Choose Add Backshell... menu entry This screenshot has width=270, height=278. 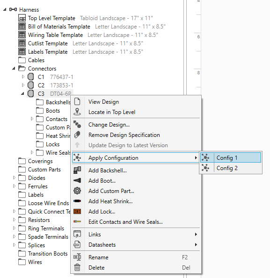(136, 170)
